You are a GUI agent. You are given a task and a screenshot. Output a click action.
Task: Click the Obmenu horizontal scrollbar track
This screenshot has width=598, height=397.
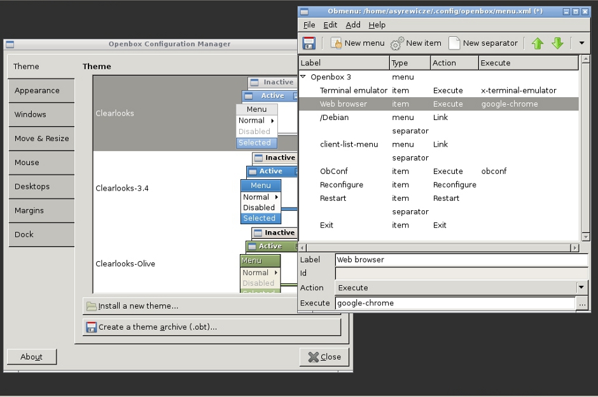click(438, 248)
